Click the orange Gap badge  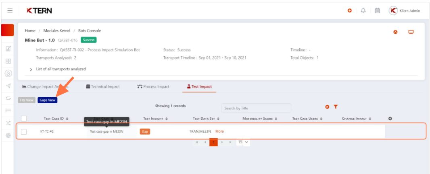[145, 132]
